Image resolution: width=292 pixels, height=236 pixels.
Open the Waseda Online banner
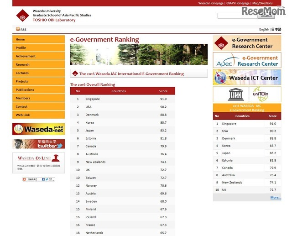coord(38,163)
